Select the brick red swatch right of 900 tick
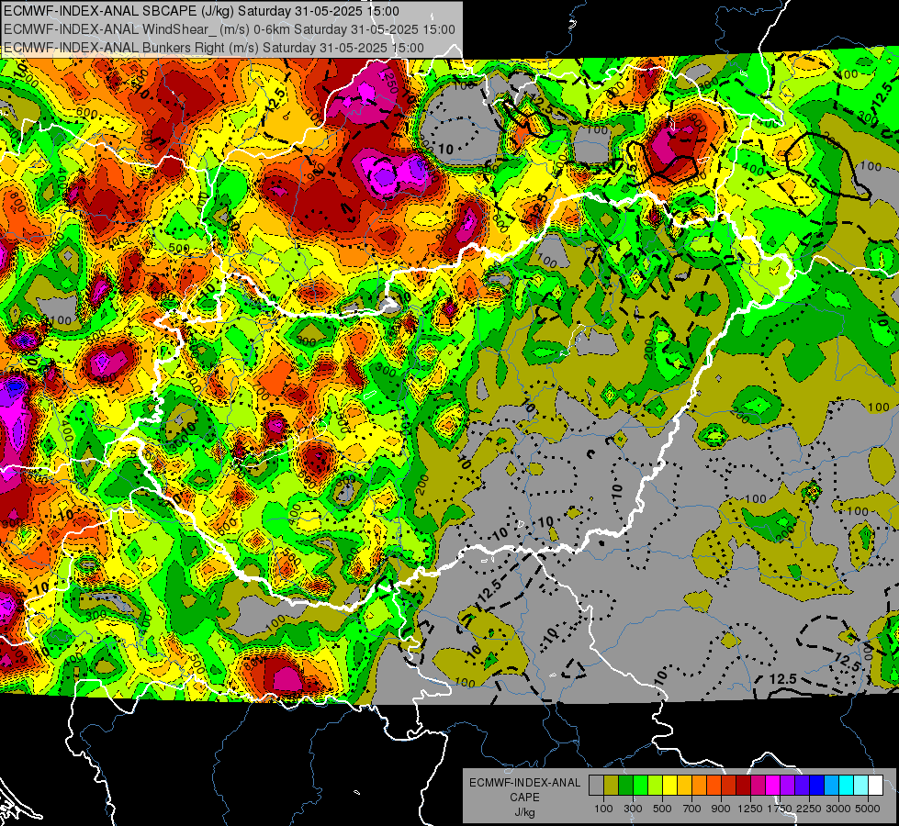Image resolution: width=899 pixels, height=826 pixels. 729,786
